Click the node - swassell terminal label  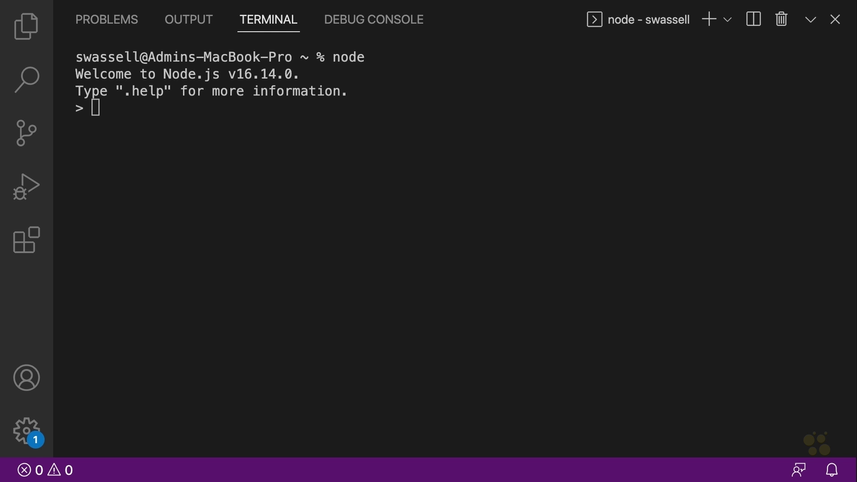(x=638, y=20)
